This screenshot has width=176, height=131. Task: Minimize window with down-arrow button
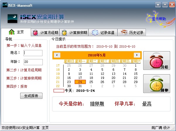click(158, 5)
